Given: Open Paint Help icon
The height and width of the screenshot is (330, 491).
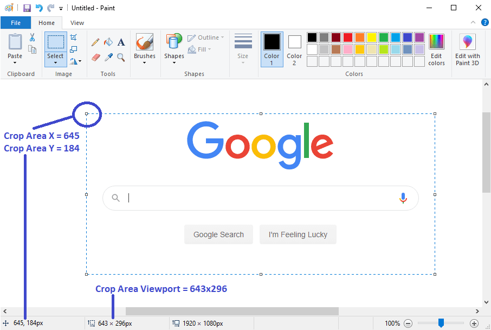Looking at the screenshot, I should [x=484, y=22].
